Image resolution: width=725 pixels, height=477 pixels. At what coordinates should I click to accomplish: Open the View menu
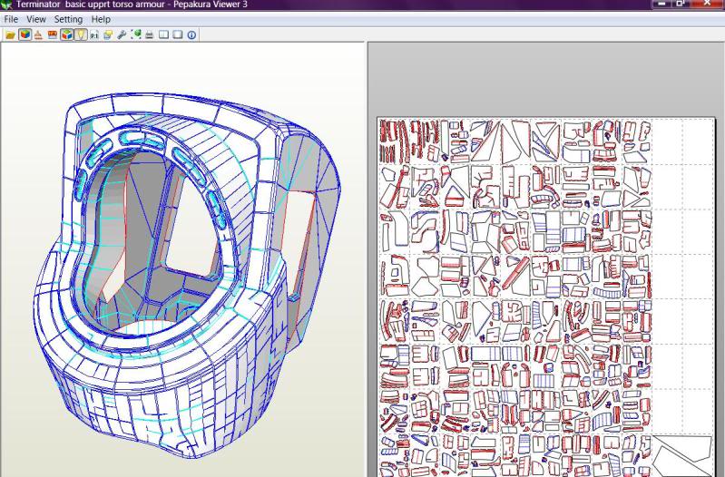pyautogui.click(x=36, y=19)
